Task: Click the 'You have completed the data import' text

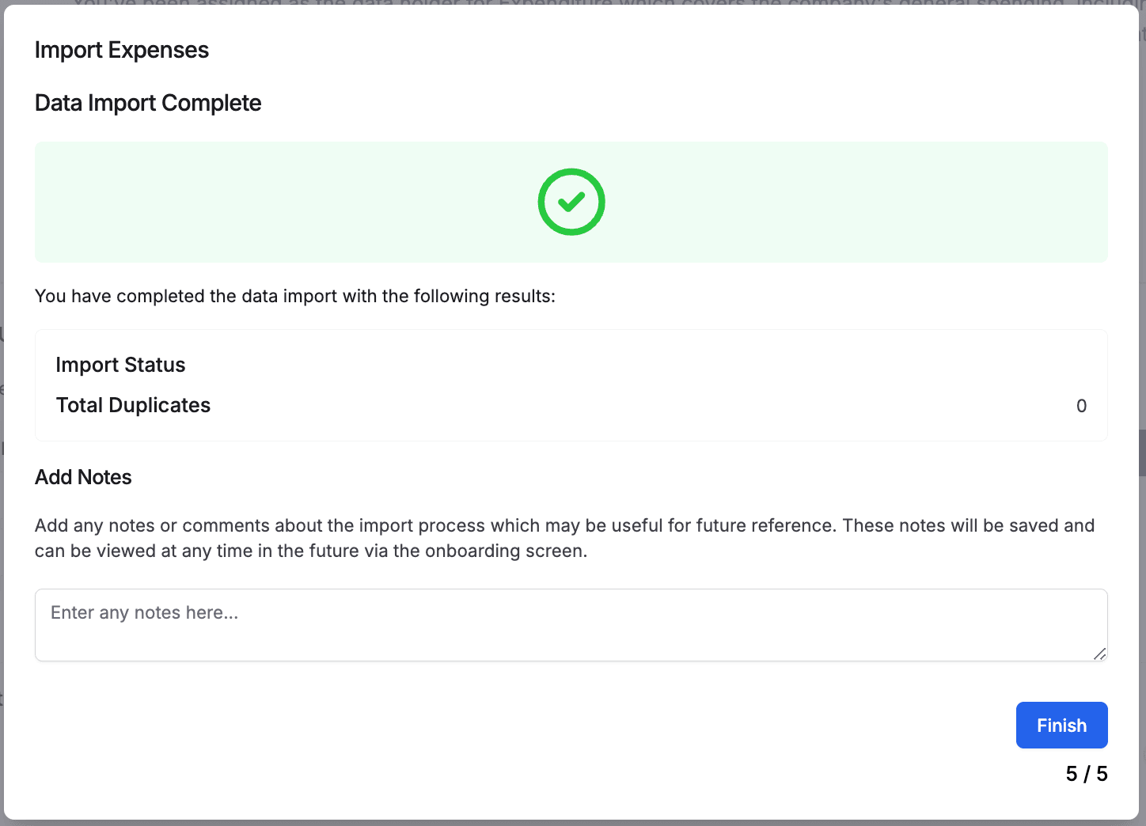Action: pyautogui.click(x=294, y=296)
